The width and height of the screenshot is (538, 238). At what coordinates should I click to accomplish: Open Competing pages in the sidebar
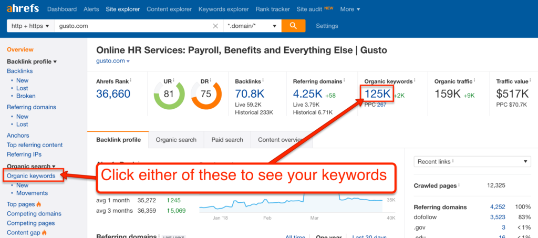tap(31, 223)
